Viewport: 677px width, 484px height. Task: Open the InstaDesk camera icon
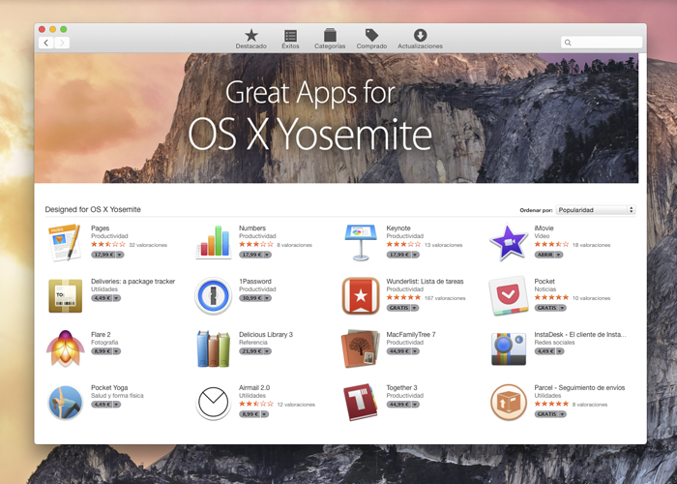pyautogui.click(x=509, y=348)
